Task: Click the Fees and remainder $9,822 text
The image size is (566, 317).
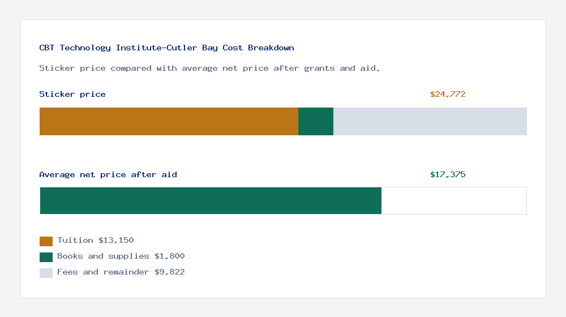Action: coord(121,272)
